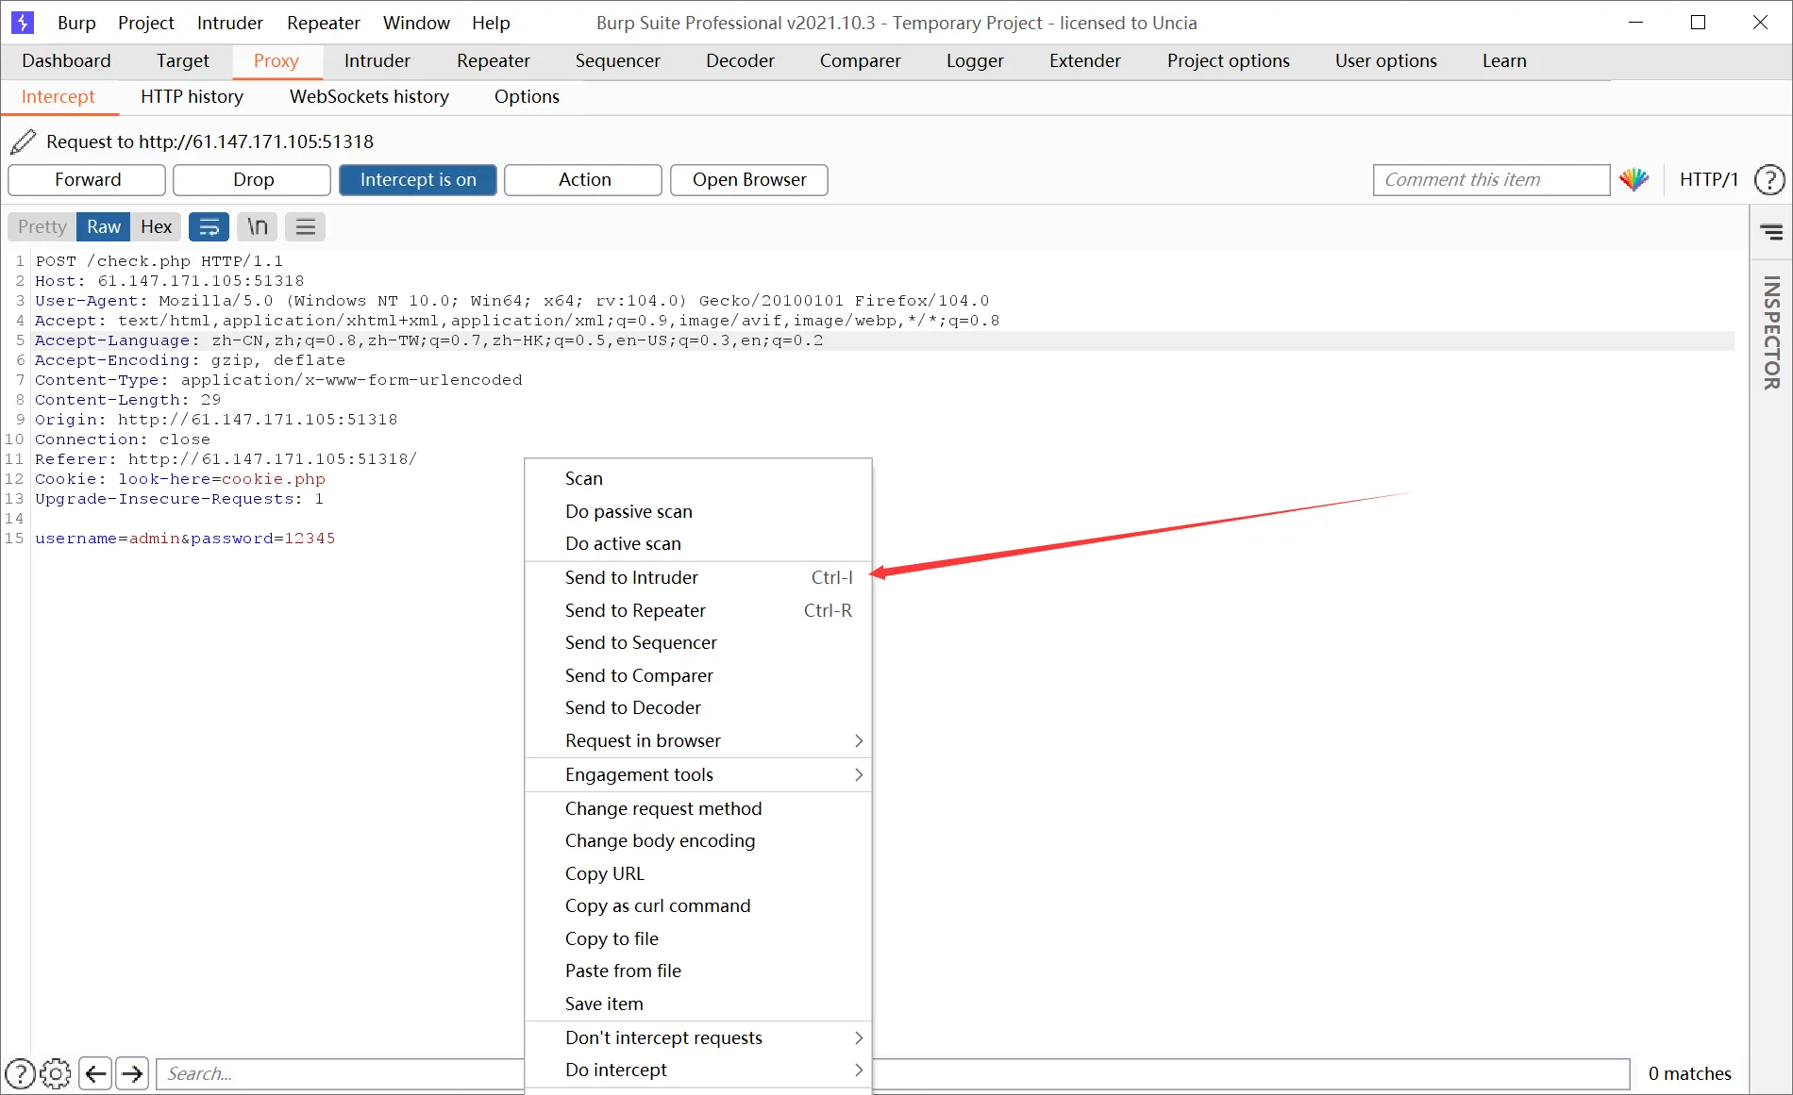Click the Burp Suite lightning logo icon
Viewport: 1793px width, 1095px height.
click(22, 22)
